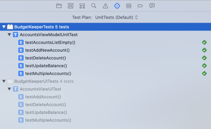Click the t icon beside testAddAccount()
This screenshot has width=211, height=129.
point(21,97)
